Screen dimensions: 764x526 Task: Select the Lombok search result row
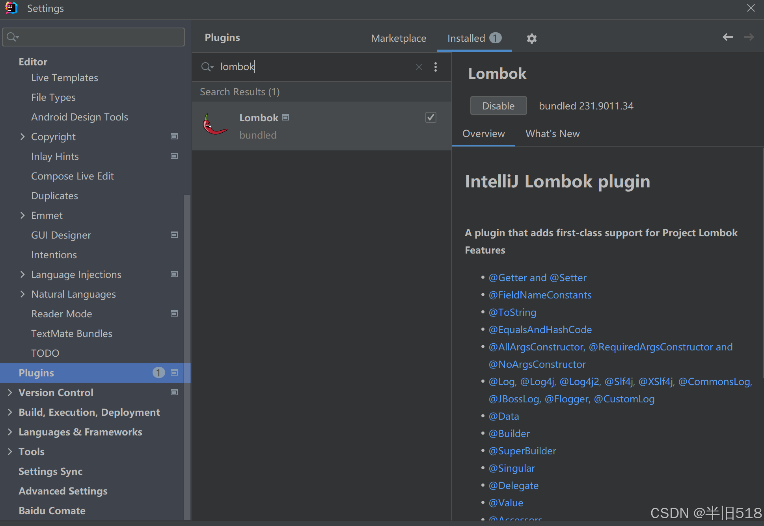point(322,126)
